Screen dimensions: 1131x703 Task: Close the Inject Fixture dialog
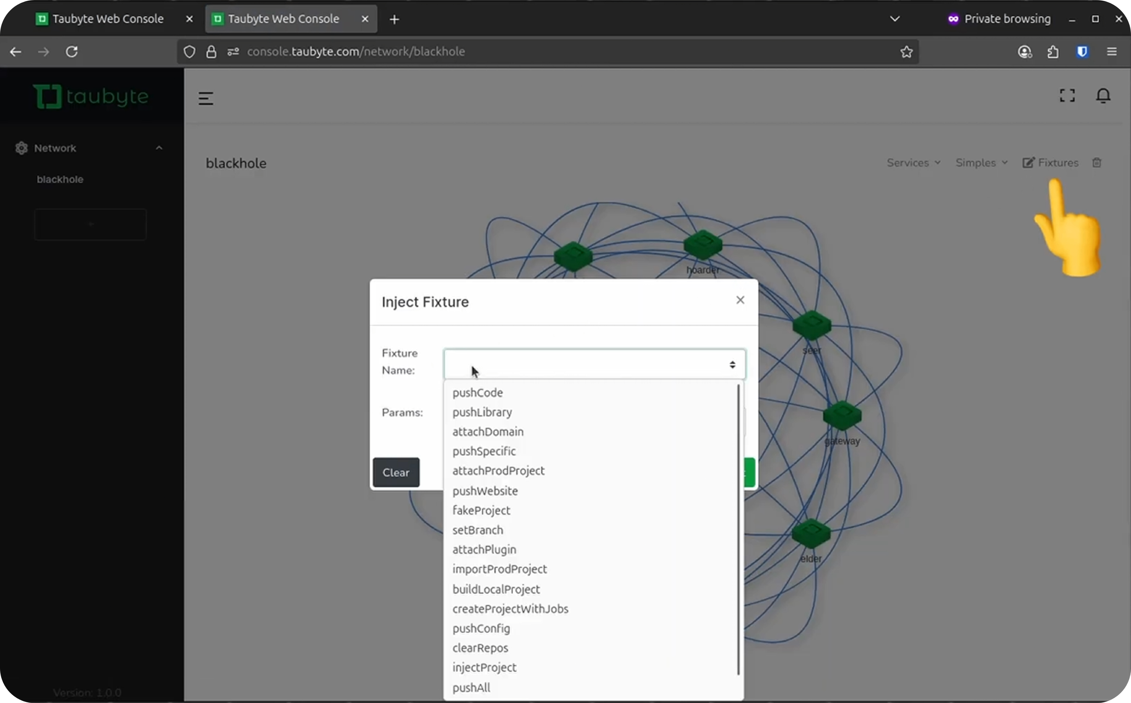click(x=740, y=300)
